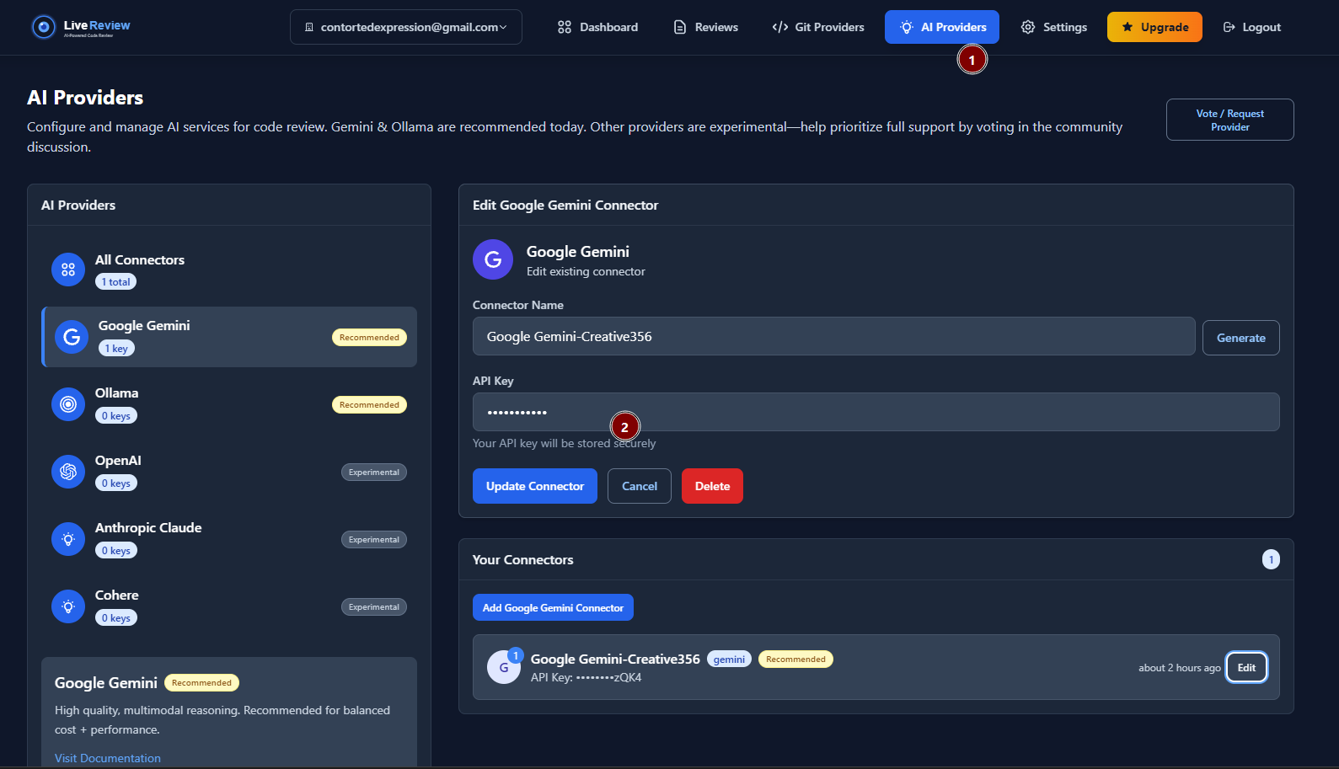The width and height of the screenshot is (1339, 769).
Task: Select Ollama in the provider list
Action: [x=229, y=404]
